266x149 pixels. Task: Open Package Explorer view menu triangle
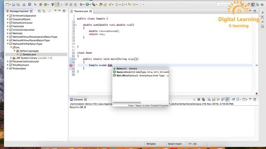coord(55,11)
